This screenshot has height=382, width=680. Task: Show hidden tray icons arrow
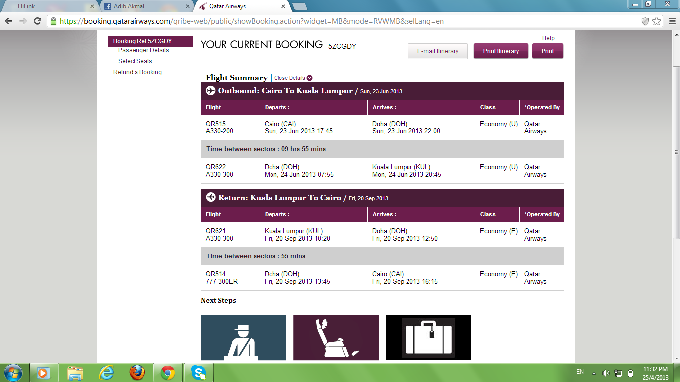tap(594, 373)
